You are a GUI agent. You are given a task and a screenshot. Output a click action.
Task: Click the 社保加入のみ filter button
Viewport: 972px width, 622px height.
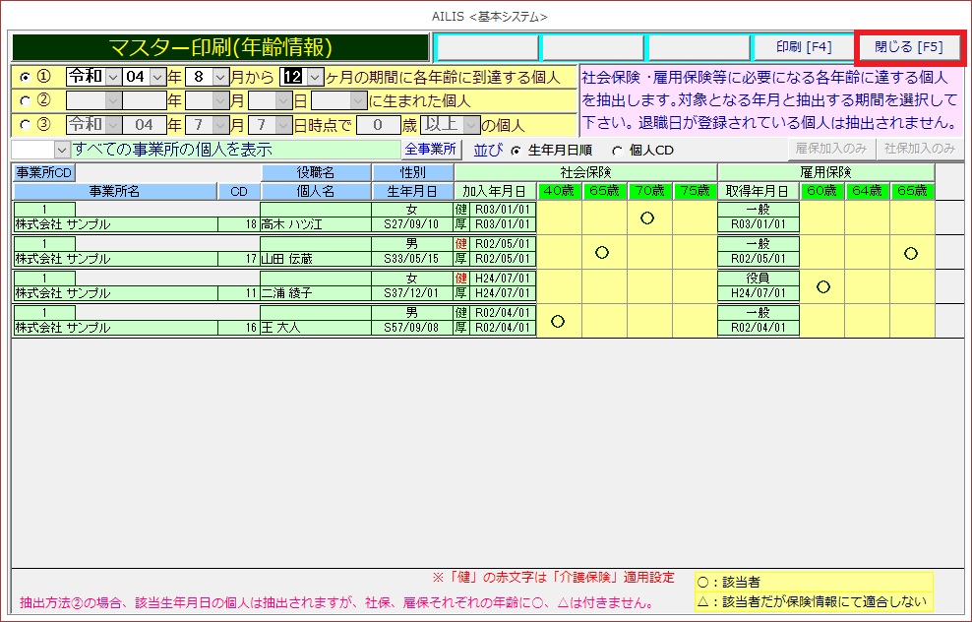coord(920,150)
